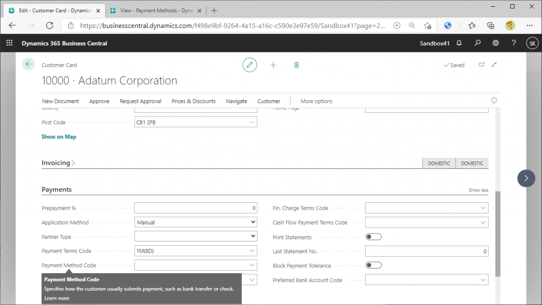The image size is (542, 305).
Task: Click the plus icon to create new customer
Action: click(x=273, y=65)
